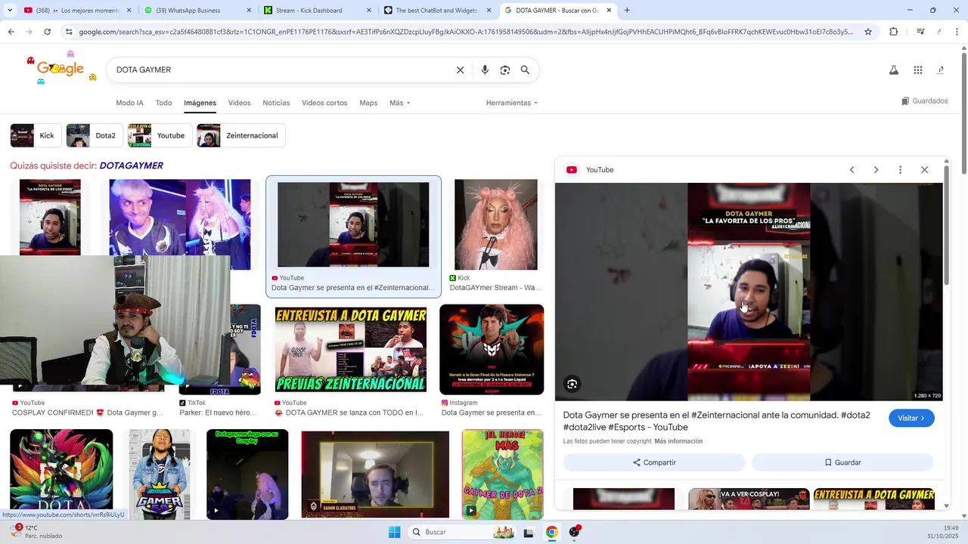Filter images by Zeinternacional chip
The height and width of the screenshot is (544, 968).
click(x=240, y=135)
